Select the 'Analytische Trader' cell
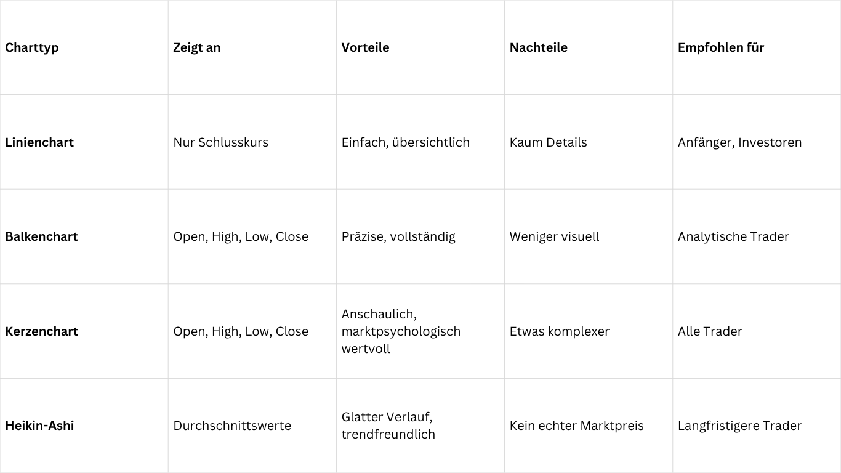841x473 pixels. tap(733, 236)
